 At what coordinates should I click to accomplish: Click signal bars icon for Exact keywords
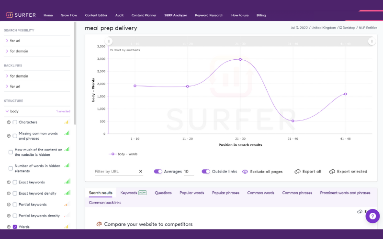point(67,181)
